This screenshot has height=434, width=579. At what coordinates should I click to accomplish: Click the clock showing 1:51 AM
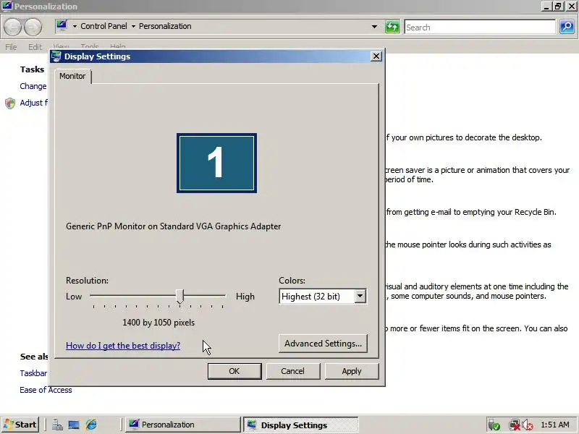(x=554, y=425)
